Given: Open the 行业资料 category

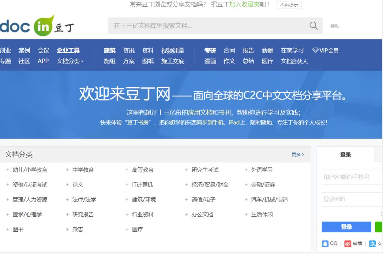Looking at the screenshot, I should [x=143, y=214].
